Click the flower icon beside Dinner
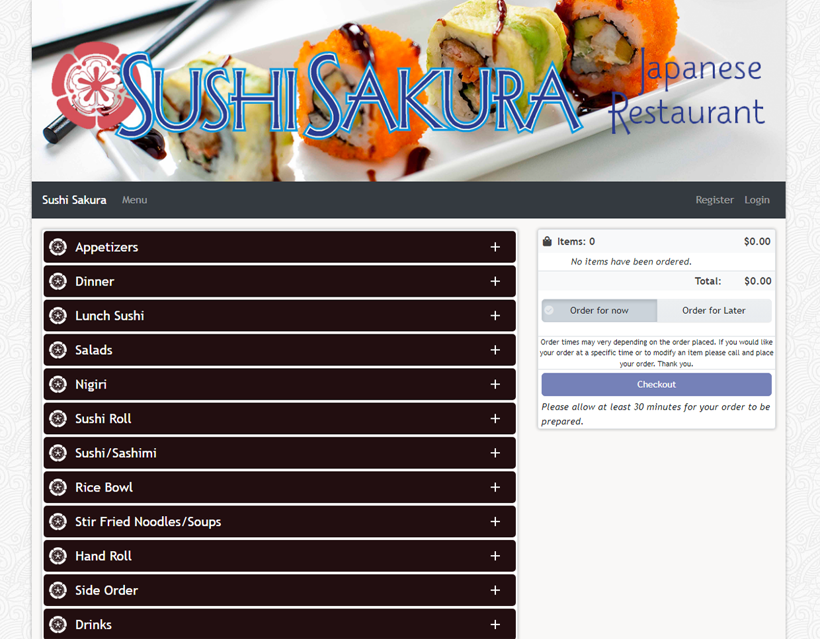The width and height of the screenshot is (820, 639). 58,282
